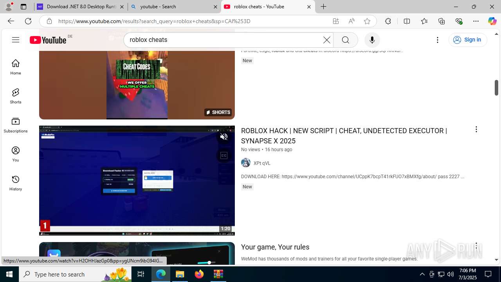Open the Windows Start menu

click(x=9, y=274)
